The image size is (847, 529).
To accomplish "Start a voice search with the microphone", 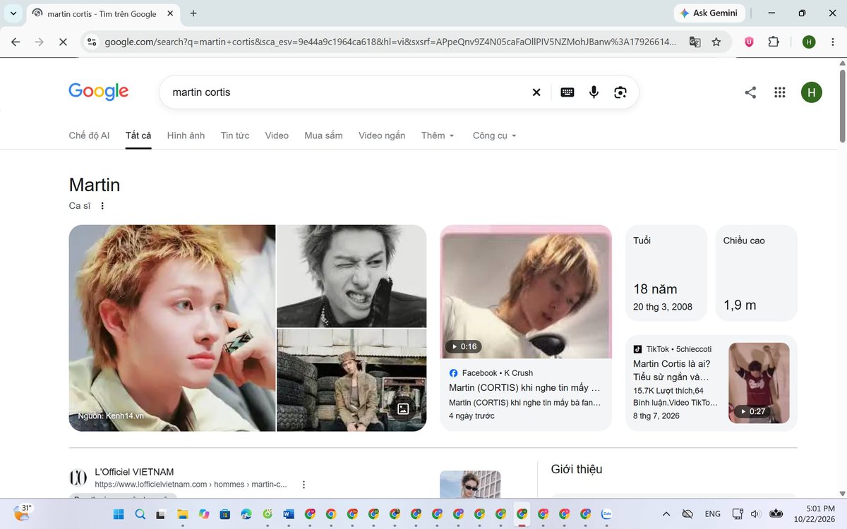I will click(x=594, y=92).
